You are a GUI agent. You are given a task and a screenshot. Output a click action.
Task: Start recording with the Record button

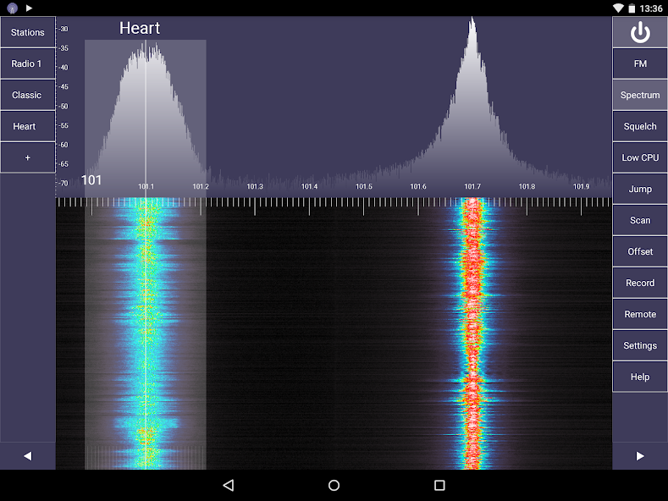[x=640, y=283]
